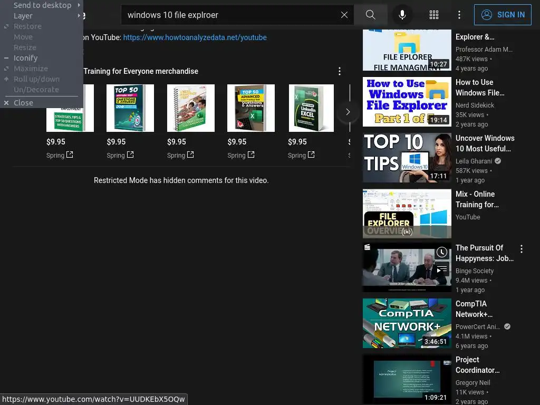Open the Top 50 Questions & Answers book
This screenshot has width=540, height=405.
pyautogui.click(x=130, y=108)
